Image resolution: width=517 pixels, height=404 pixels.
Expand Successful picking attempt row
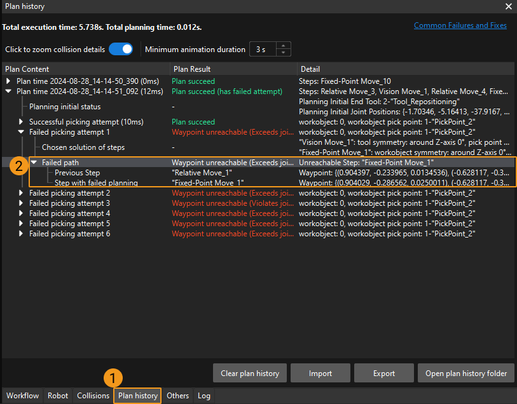tap(21, 122)
